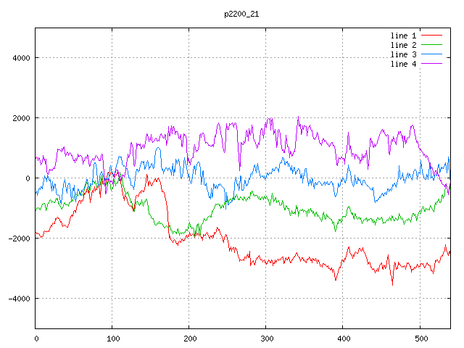
Task: Click the 500 tick label on x-axis
Action: coord(420,338)
